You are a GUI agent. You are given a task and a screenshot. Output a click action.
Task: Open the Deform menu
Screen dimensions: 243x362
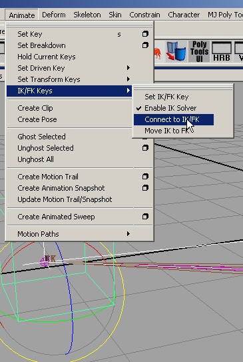[x=54, y=15]
